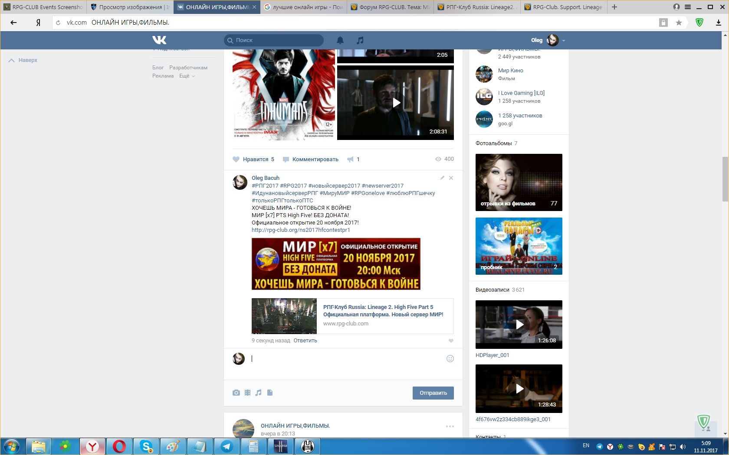Attach an audio track to comment

(259, 393)
